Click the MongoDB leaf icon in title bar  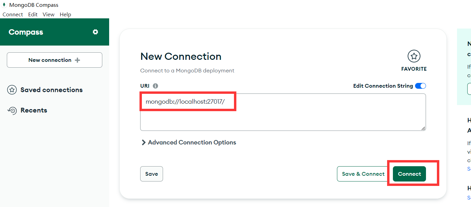[4, 5]
